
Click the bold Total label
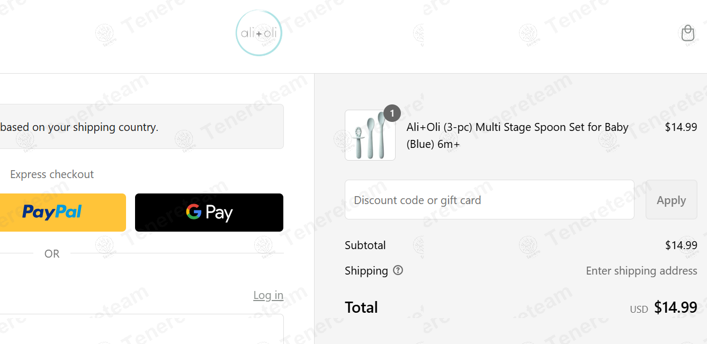click(361, 307)
